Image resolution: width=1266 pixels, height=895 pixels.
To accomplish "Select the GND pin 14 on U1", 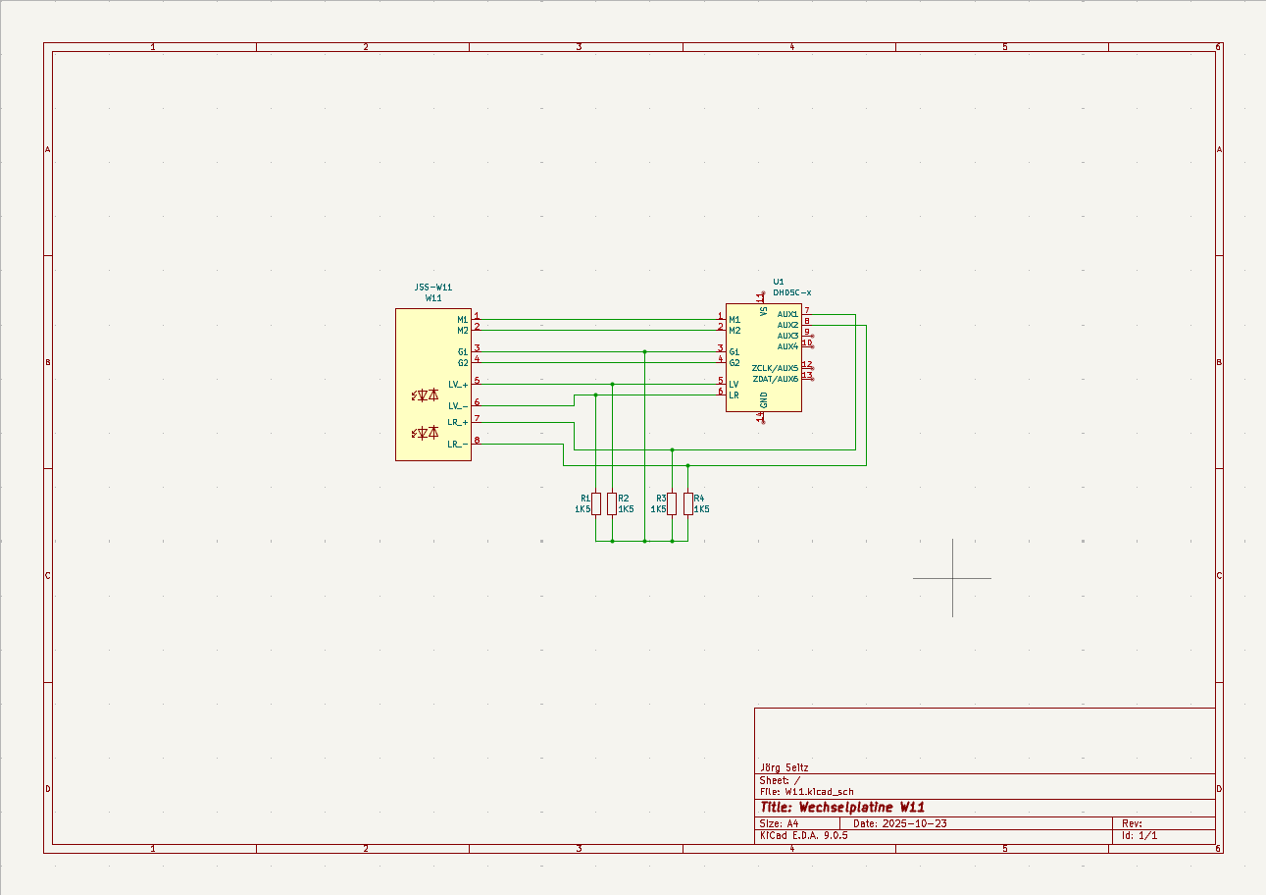I will 762,417.
